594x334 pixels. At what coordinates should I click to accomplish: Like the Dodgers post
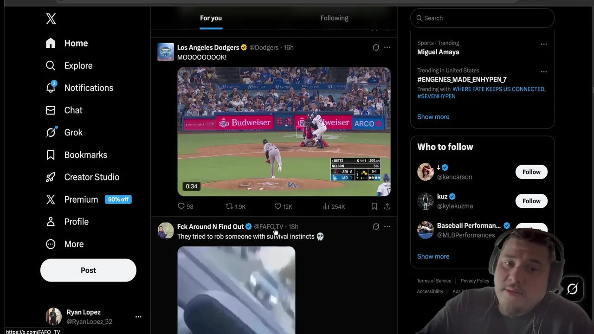283,206
